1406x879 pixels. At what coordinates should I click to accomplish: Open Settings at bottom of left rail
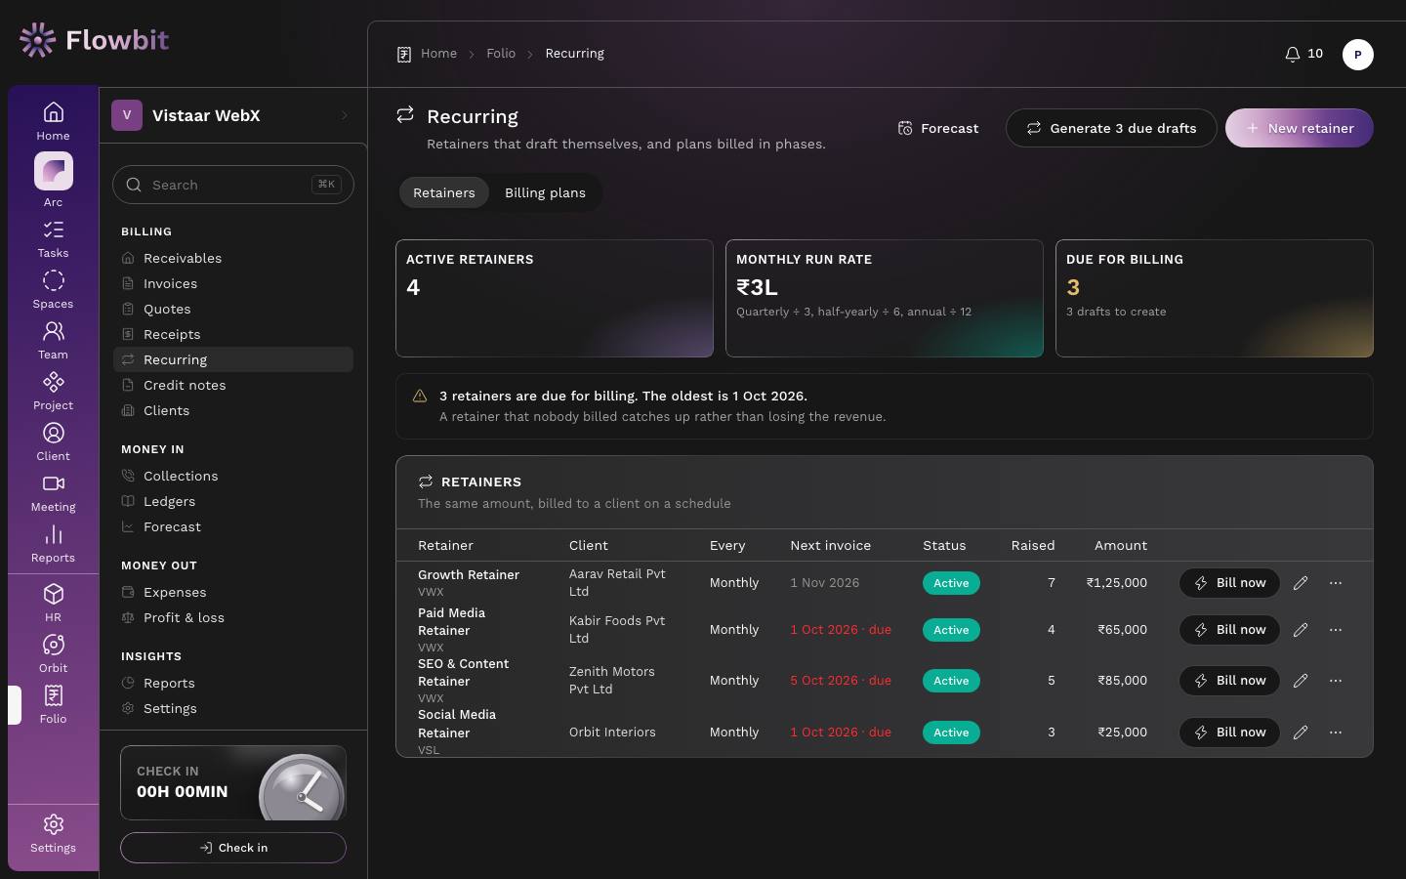(54, 834)
